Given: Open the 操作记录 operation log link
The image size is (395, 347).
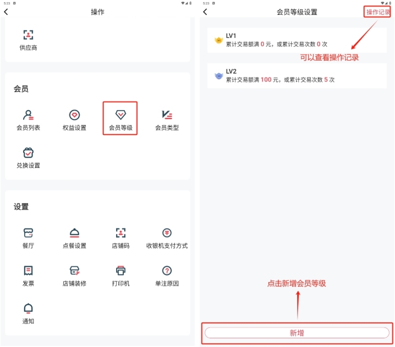Looking at the screenshot, I should 378,12.
